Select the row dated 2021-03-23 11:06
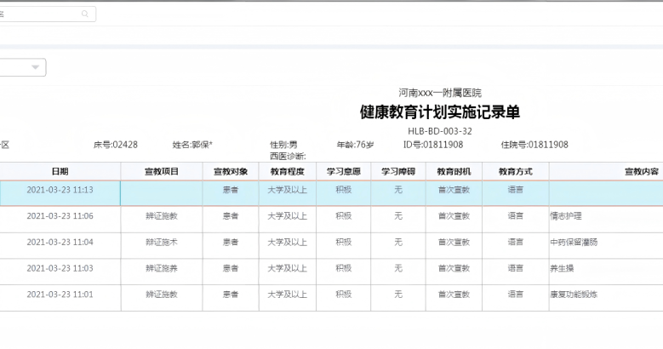The image size is (663, 349). [x=332, y=219]
